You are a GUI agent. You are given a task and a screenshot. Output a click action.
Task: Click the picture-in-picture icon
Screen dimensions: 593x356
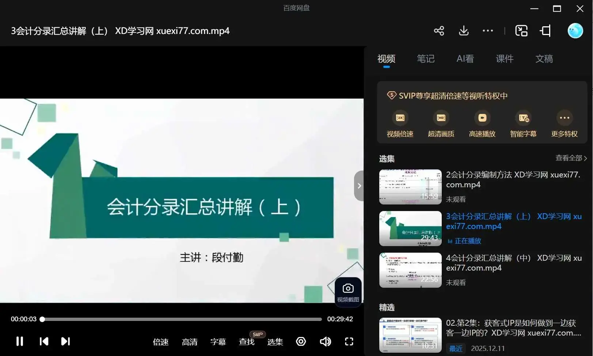pos(521,31)
